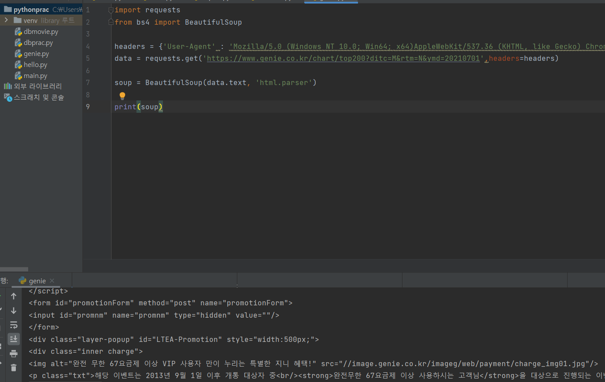Click the yellow light bulb intention icon
The image size is (605, 382).
tap(122, 96)
